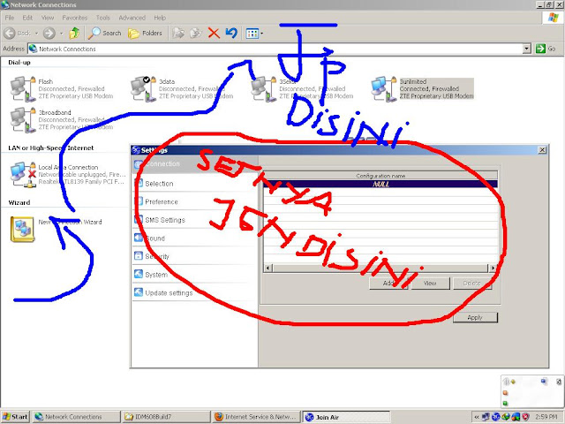565x424 pixels.
Task: Open the Forward history dropdown arrow
Action: 61,34
